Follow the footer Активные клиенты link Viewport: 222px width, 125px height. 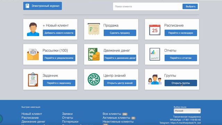click(x=116, y=118)
